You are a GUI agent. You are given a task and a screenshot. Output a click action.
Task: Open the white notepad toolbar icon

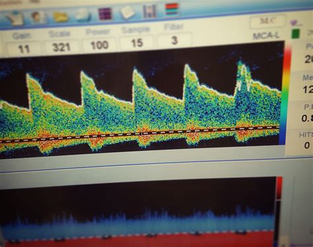click(127, 12)
